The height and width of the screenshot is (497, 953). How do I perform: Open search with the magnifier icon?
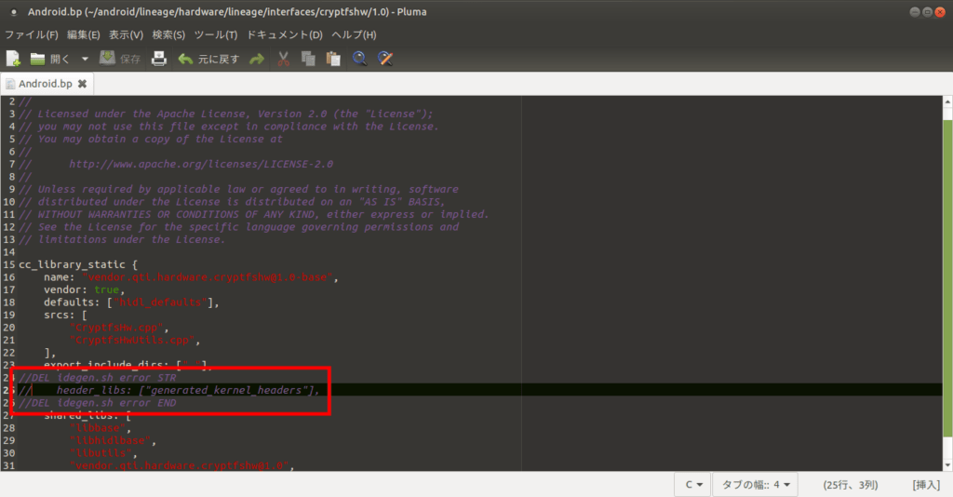pos(359,59)
